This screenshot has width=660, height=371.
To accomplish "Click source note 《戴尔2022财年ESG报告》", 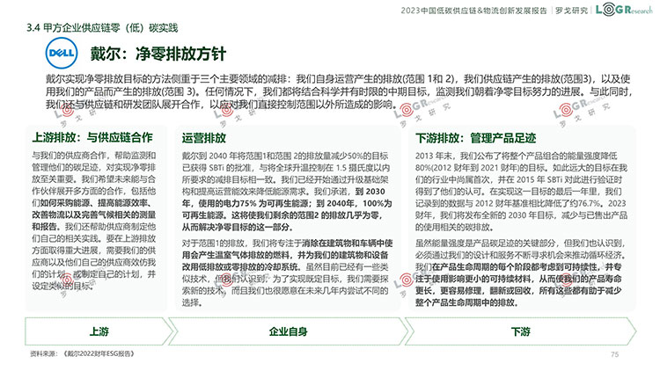I will pyautogui.click(x=99, y=353).
